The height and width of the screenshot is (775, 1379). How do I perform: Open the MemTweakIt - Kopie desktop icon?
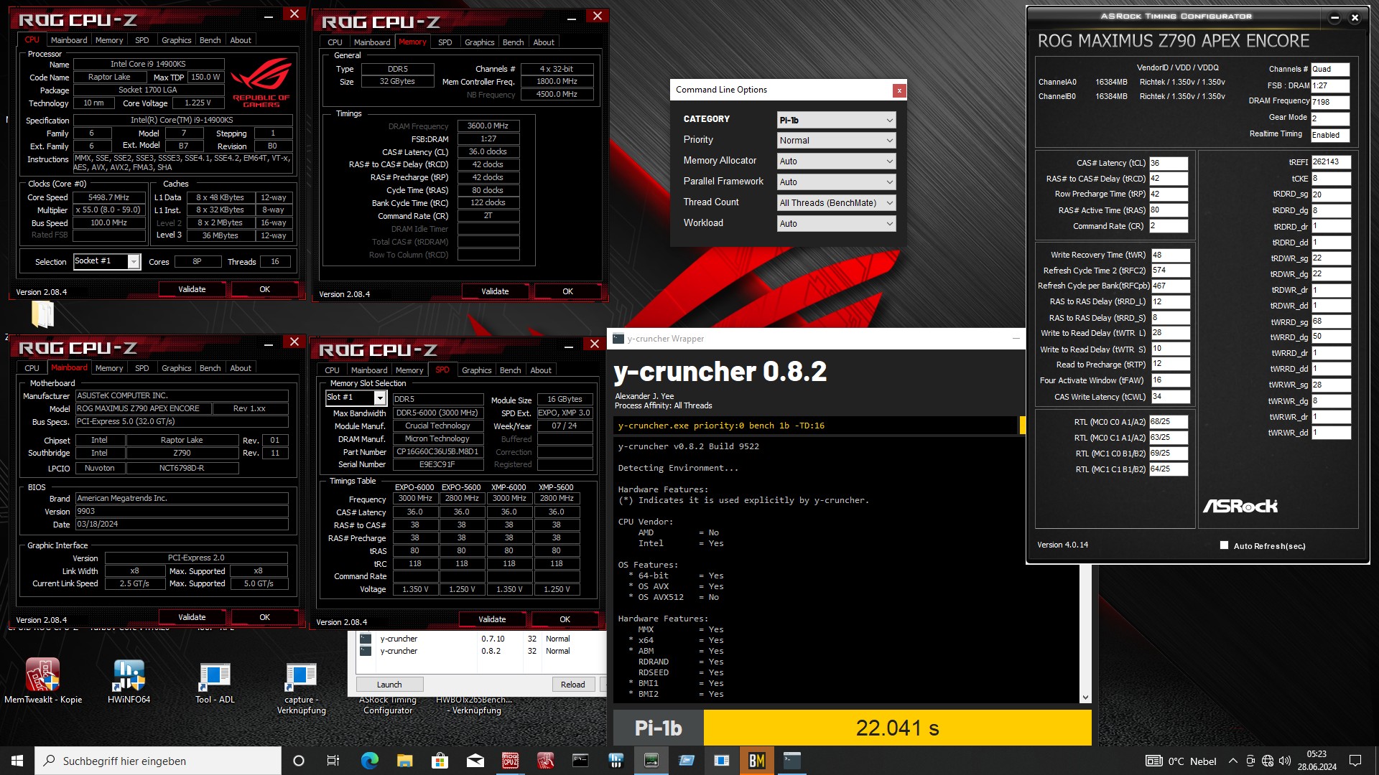43,680
